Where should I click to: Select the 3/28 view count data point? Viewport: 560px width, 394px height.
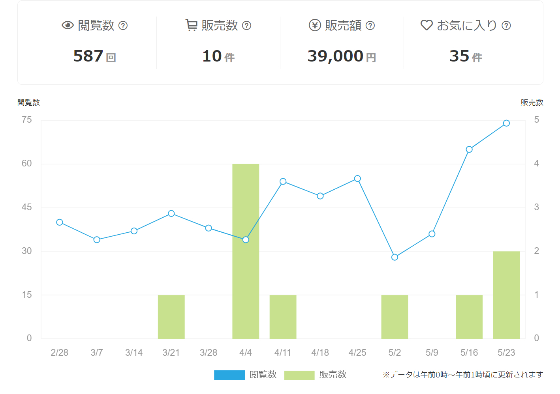pyautogui.click(x=209, y=228)
